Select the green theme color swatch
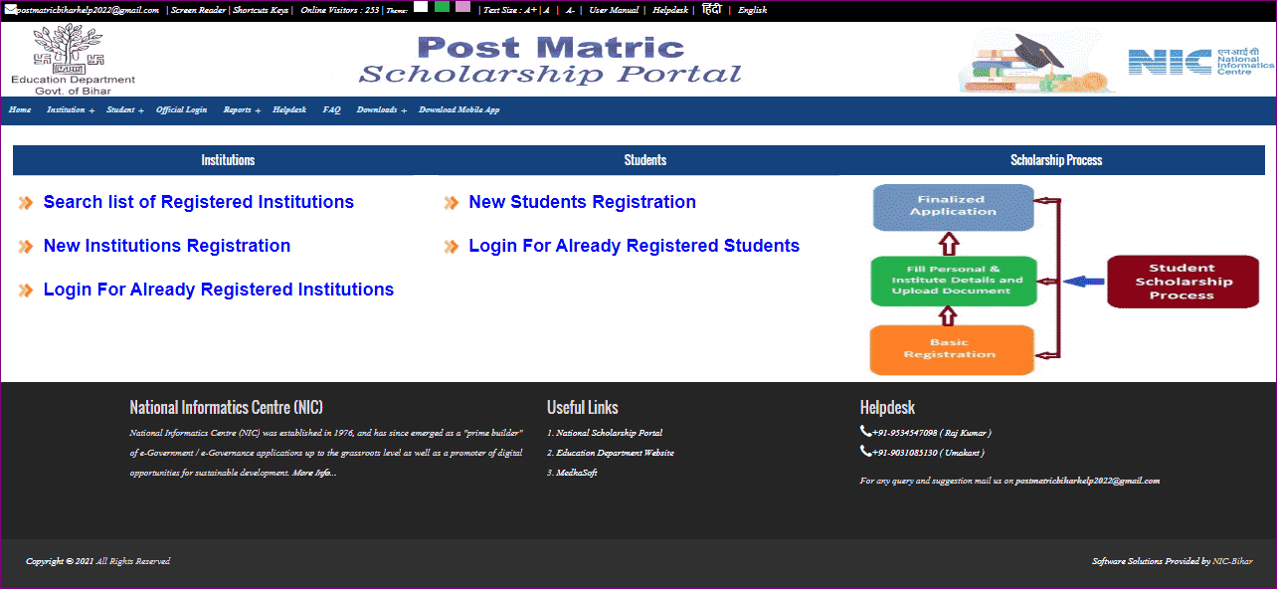This screenshot has height=589, width=1277. (x=442, y=9)
